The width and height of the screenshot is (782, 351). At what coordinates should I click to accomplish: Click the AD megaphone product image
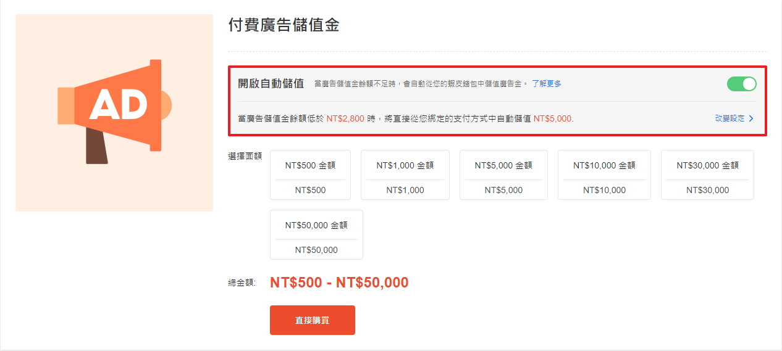[x=114, y=113]
